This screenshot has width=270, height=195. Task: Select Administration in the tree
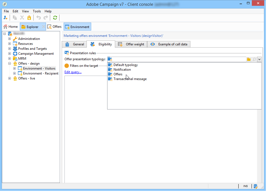point(29,39)
